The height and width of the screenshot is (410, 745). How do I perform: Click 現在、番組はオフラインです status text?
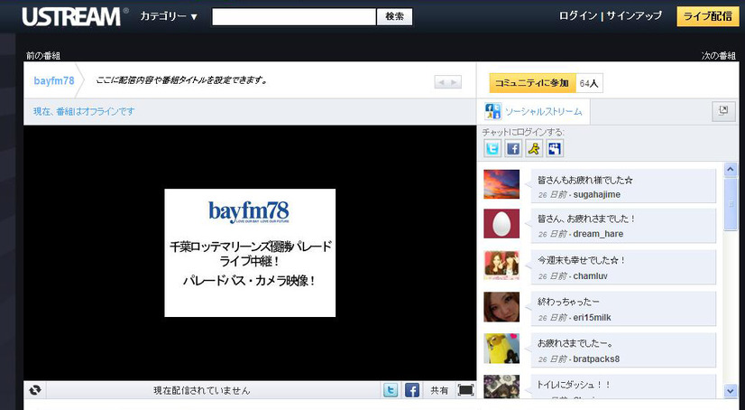coord(84,111)
